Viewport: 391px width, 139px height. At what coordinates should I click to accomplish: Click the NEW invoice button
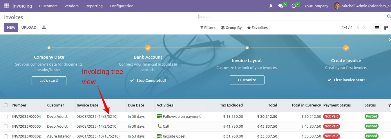pyautogui.click(x=11, y=27)
